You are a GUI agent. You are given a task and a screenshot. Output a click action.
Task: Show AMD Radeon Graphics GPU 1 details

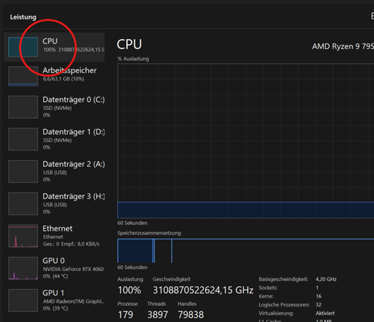(54, 301)
